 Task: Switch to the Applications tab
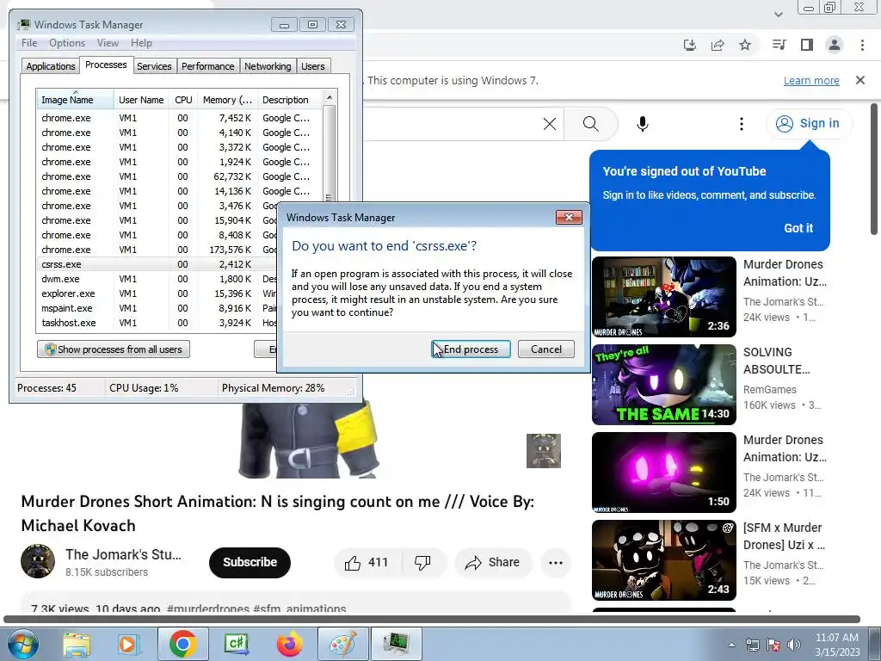[x=51, y=66]
